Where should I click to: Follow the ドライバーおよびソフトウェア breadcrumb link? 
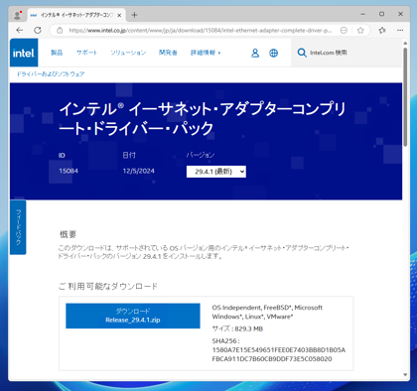(51, 74)
